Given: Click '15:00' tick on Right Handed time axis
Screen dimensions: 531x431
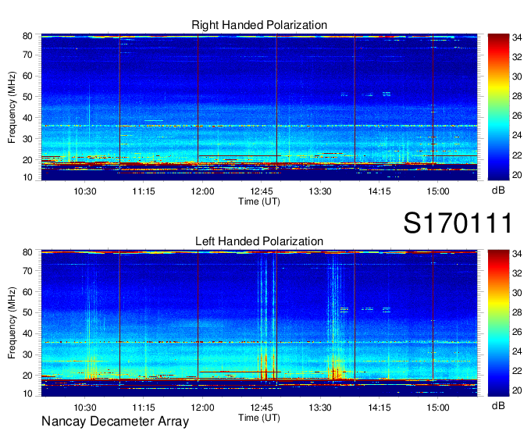Looking at the screenshot, I should [438, 191].
